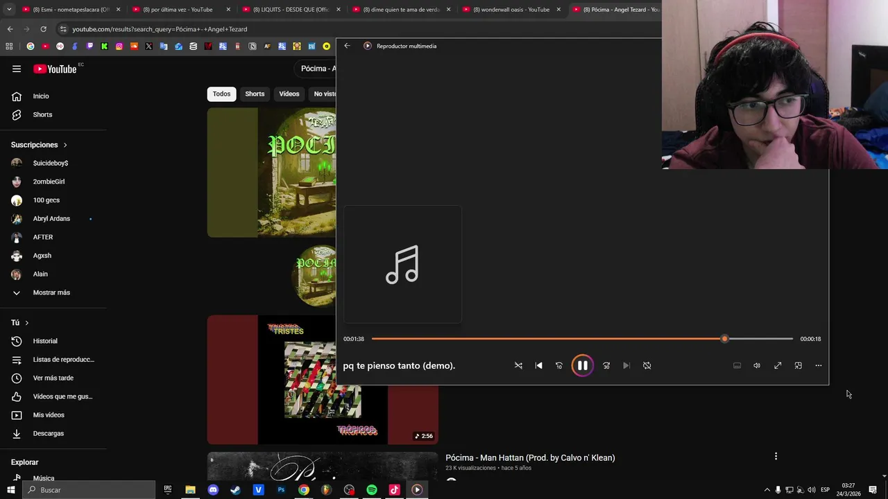Viewport: 888px width, 499px height.
Task: Open the volume control in the media player
Action: pyautogui.click(x=757, y=365)
